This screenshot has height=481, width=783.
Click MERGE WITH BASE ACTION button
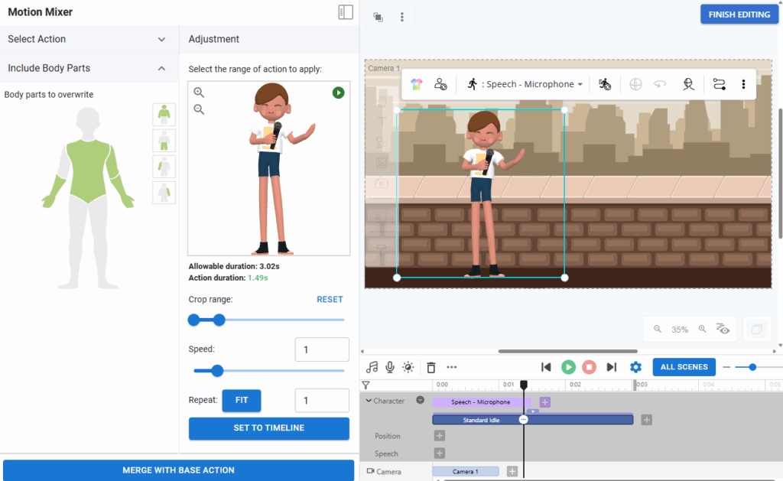[178, 470]
